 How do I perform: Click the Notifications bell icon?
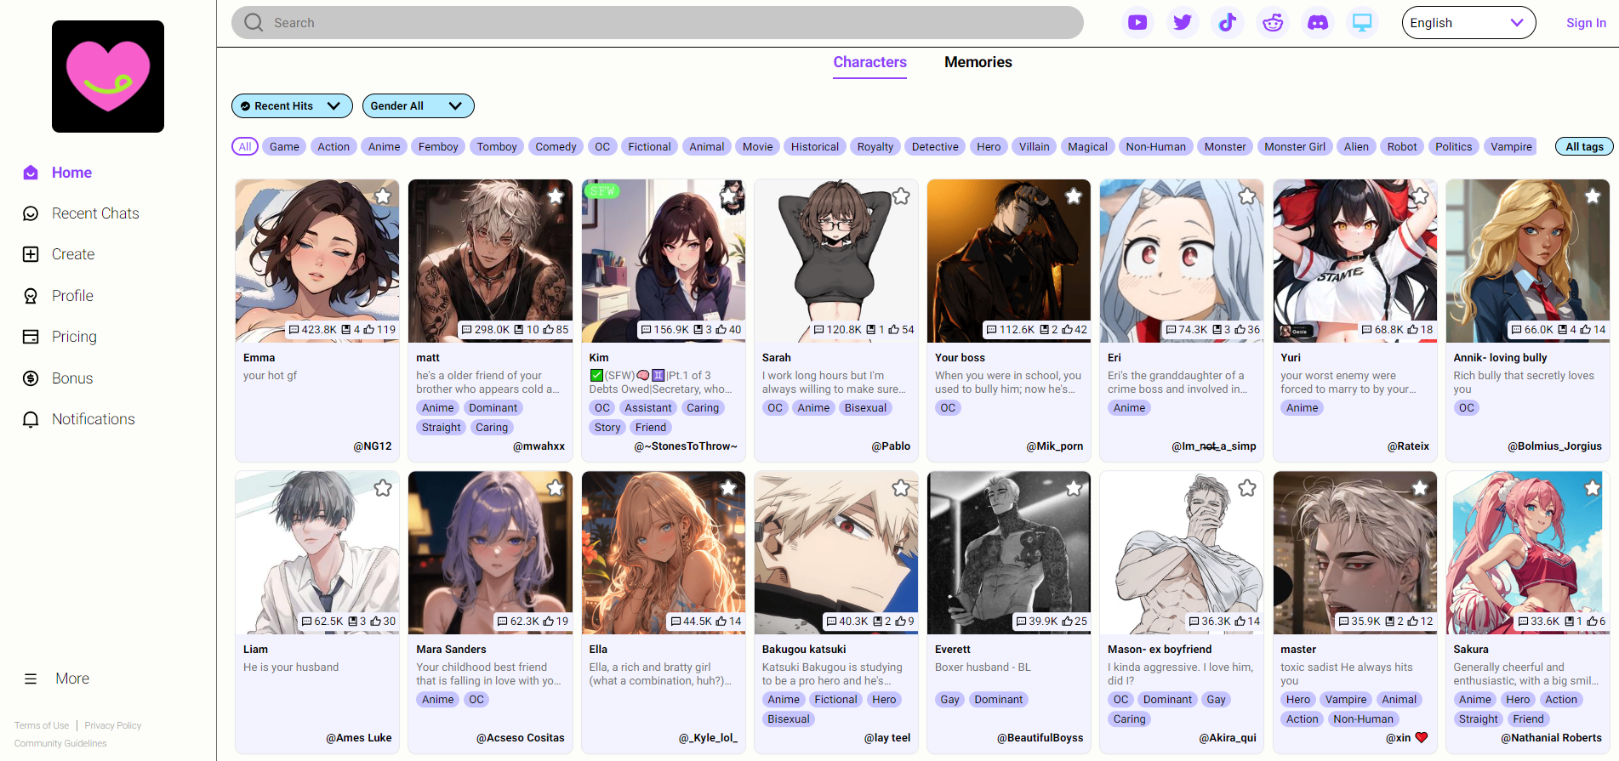(x=31, y=419)
